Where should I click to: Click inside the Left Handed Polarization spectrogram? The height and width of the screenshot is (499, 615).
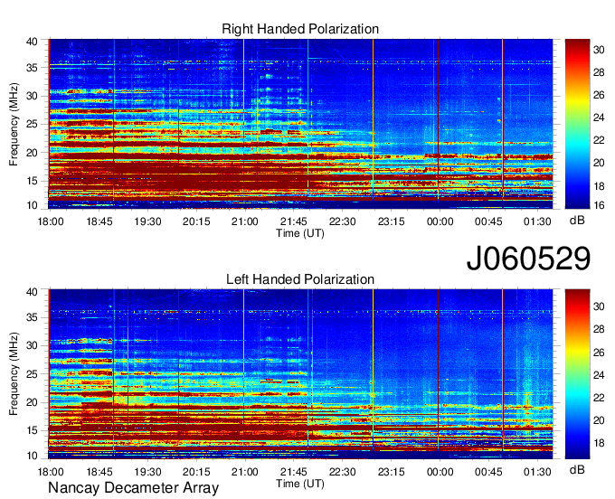300,374
